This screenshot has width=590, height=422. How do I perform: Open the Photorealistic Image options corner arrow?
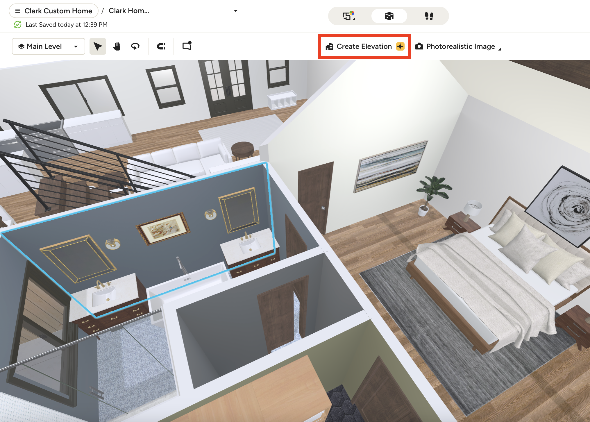pos(500,49)
